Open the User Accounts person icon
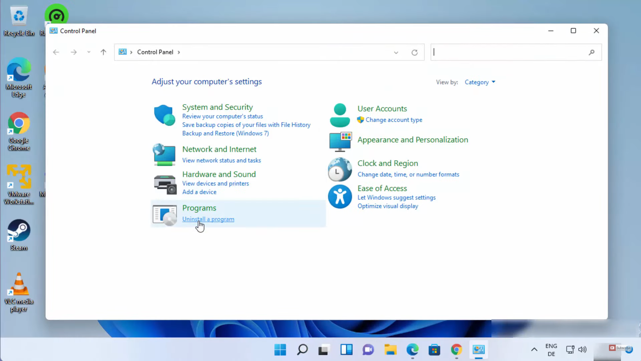Screen dimensions: 641x361 point(340,115)
